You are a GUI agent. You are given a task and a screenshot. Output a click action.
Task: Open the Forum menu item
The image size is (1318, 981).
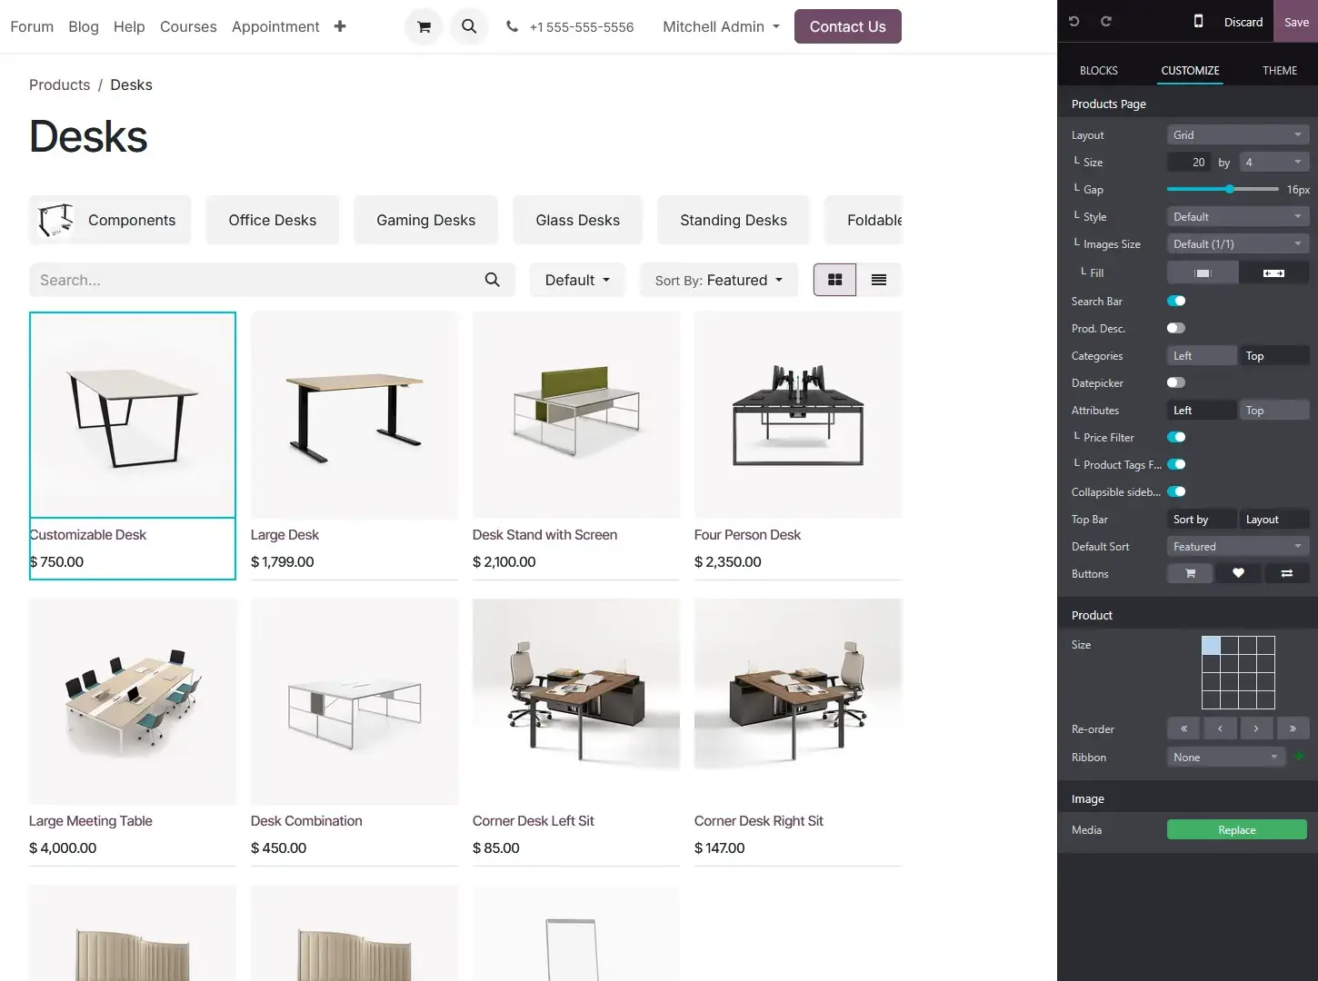32,26
